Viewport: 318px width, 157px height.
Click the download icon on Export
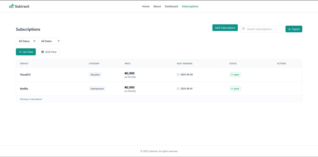tap(289, 29)
